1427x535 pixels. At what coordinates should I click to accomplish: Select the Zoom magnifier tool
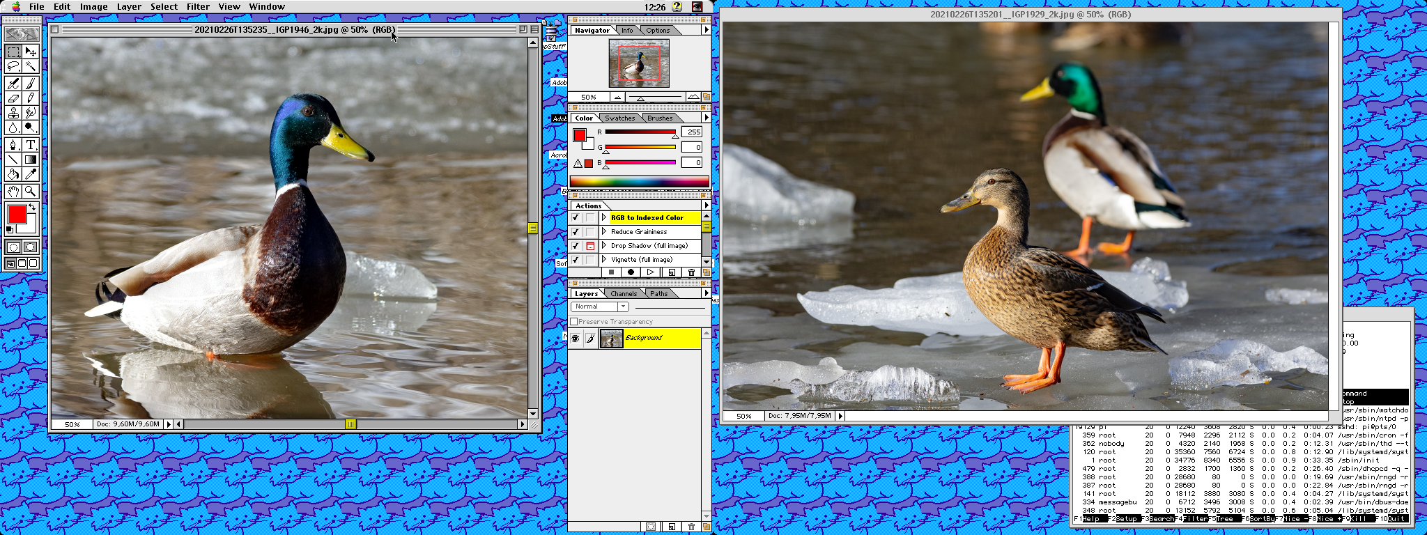coord(30,191)
